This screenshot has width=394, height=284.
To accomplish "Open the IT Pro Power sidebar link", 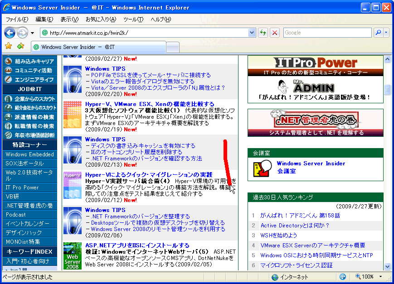I will 22,188.
